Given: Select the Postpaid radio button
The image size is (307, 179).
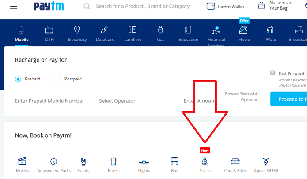Looking at the screenshot, I should pyautogui.click(x=57, y=79).
